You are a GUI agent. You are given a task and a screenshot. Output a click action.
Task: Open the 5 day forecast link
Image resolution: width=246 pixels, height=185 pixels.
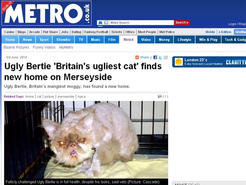tap(194, 64)
